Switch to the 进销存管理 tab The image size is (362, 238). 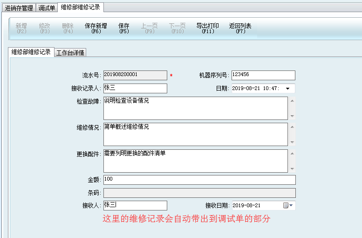[x=18, y=8]
